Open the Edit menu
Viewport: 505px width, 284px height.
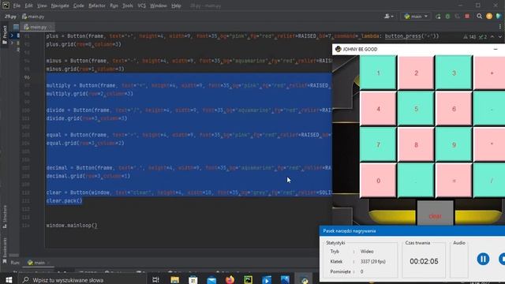coord(28,6)
